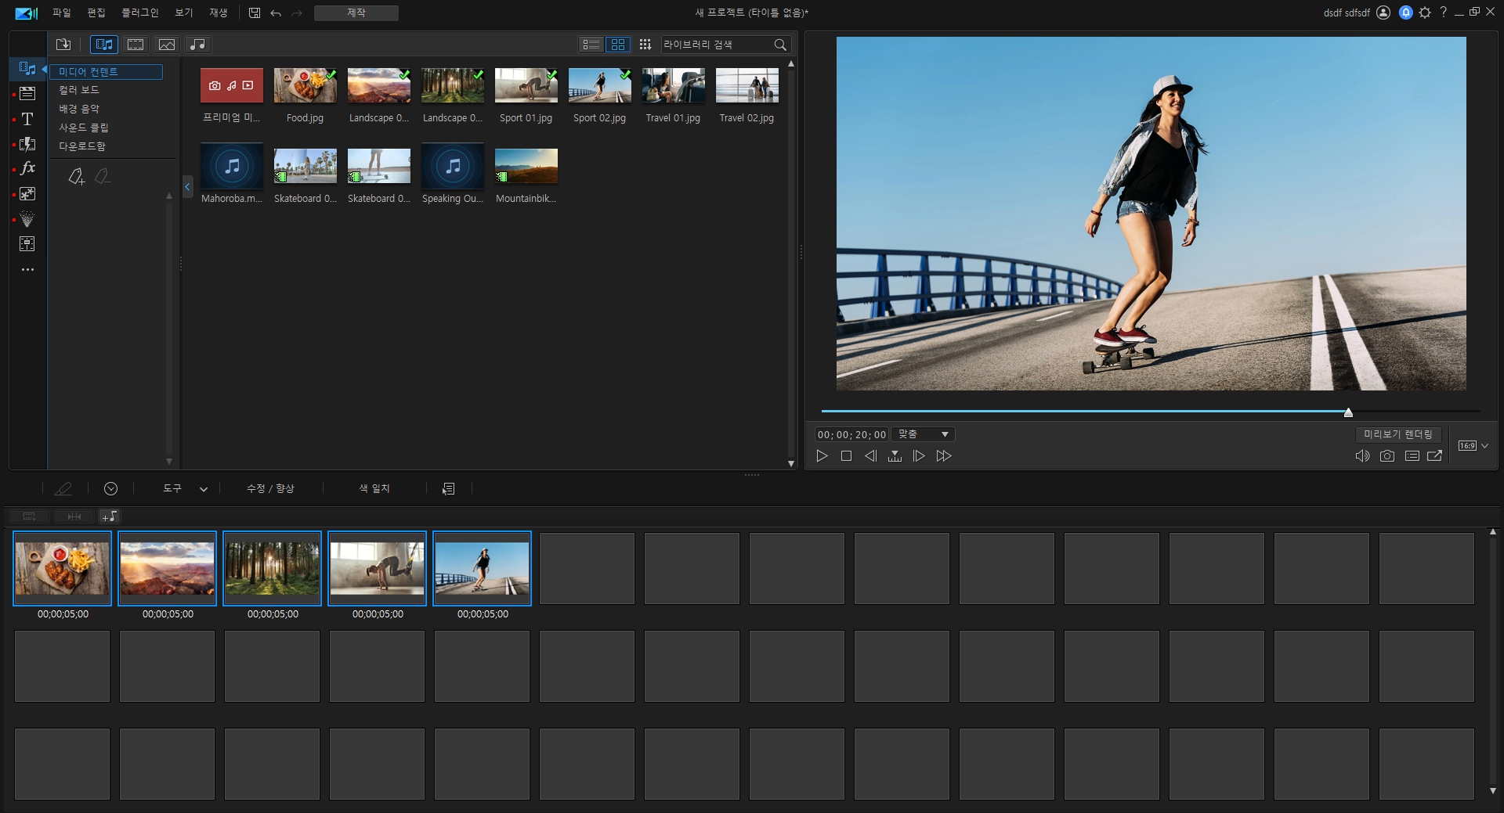Click the 수정 / 향상 button

tap(270, 488)
